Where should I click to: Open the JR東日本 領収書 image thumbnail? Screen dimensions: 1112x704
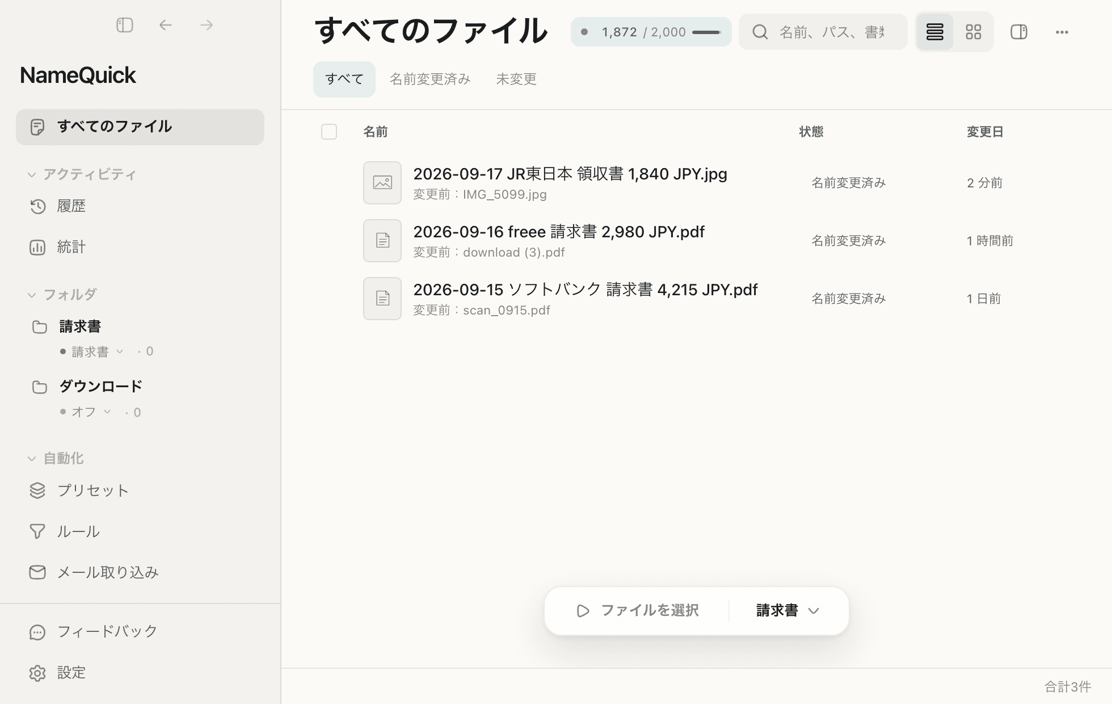coord(382,183)
